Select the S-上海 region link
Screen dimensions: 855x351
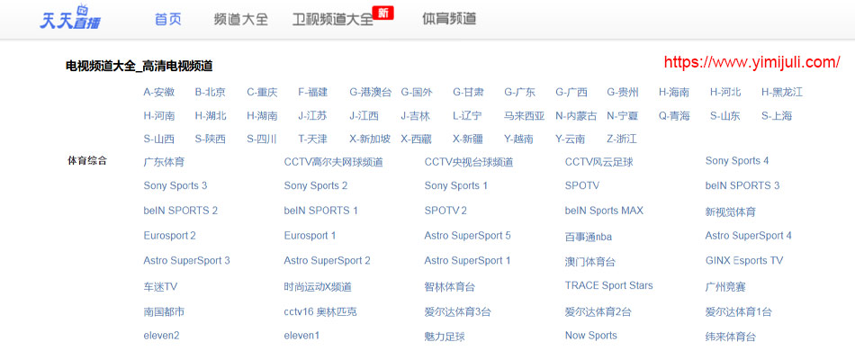click(x=777, y=115)
